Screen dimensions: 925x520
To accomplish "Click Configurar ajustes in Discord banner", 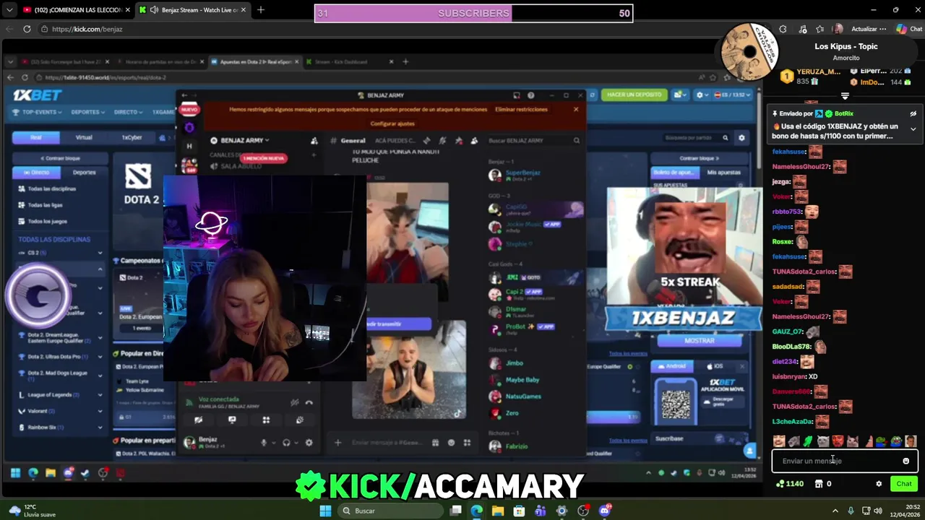I will coord(392,123).
